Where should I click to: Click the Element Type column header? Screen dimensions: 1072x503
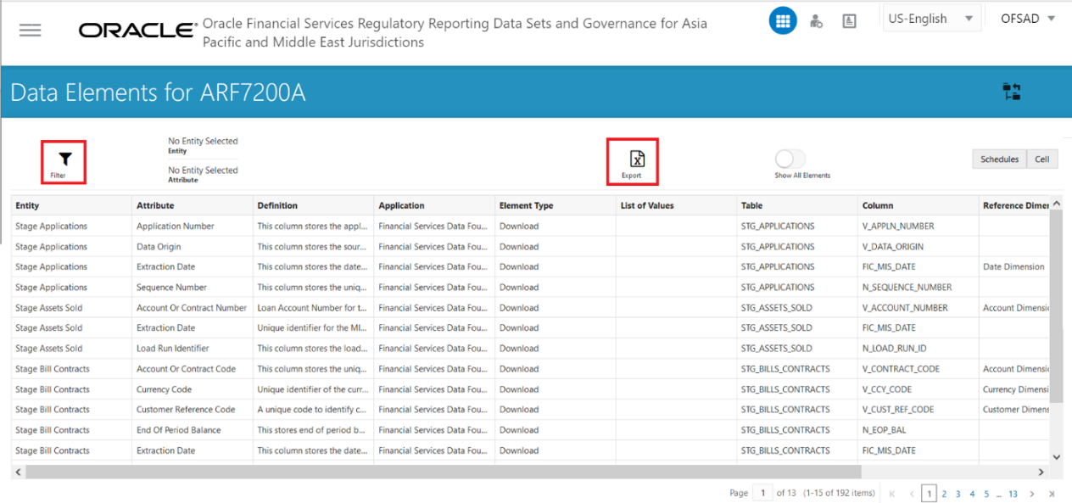[x=556, y=205]
